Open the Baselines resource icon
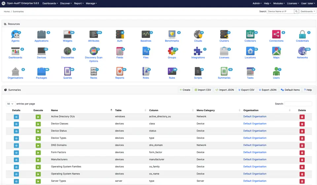 click(x=146, y=34)
